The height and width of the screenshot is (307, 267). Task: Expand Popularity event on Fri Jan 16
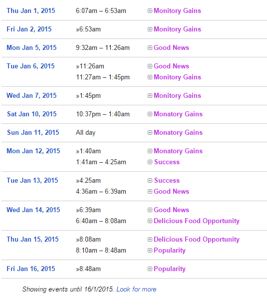(150, 269)
